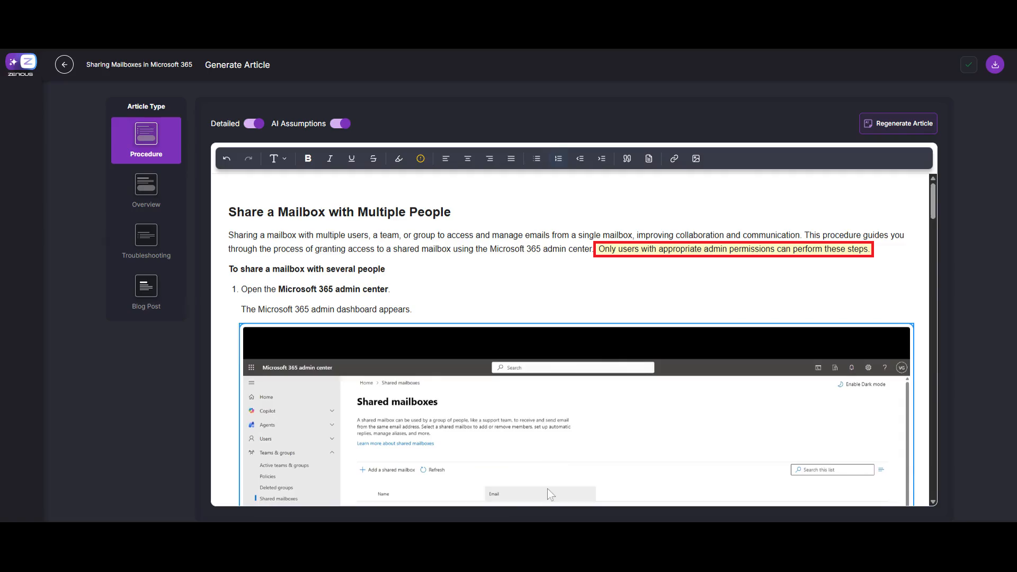1017x572 pixels.
Task: Toggle the numbered list button
Action: coord(558,158)
